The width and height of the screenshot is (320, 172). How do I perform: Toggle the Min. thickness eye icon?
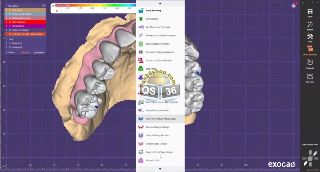pos(10,22)
